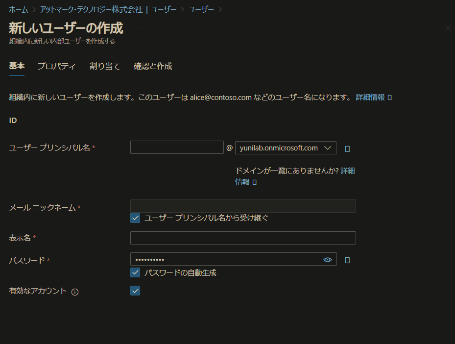Screen dimensions: 455x344
Task: Reveal the password using the eye icon
Action: [327, 259]
